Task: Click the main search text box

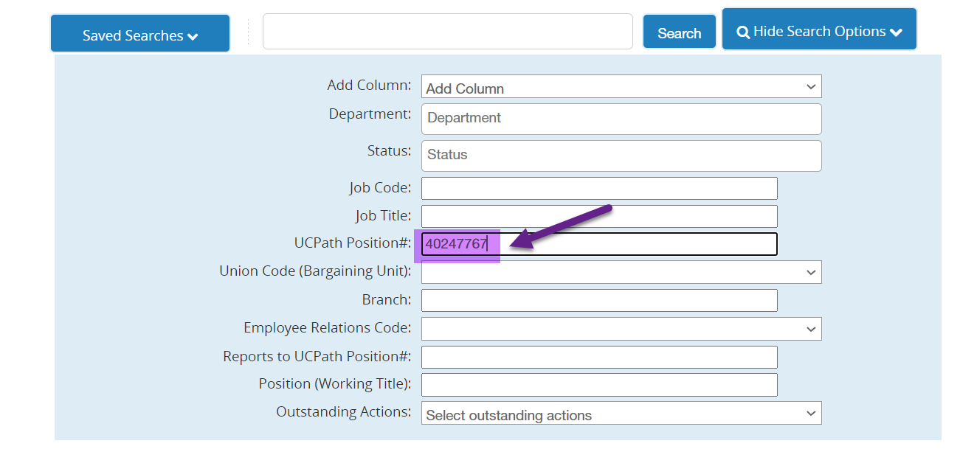Action: tap(447, 32)
